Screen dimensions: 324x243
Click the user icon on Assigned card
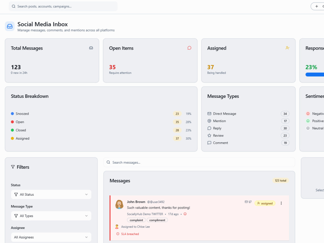click(287, 48)
